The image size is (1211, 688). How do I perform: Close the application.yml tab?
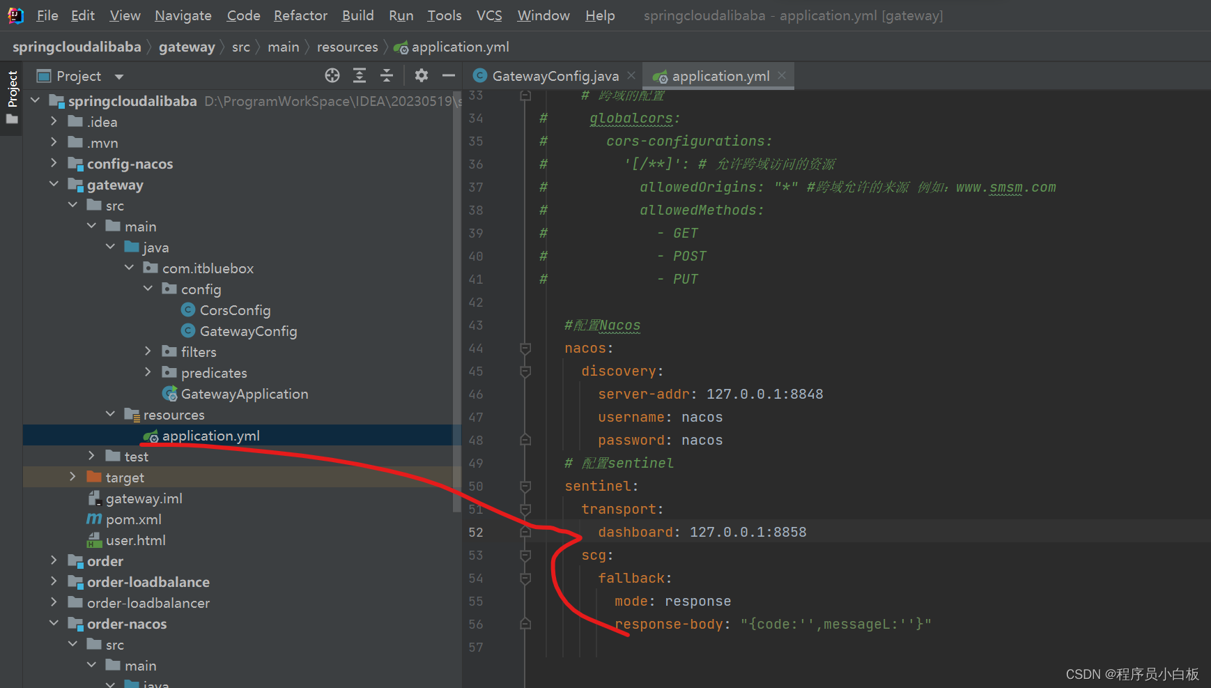pyautogui.click(x=782, y=75)
